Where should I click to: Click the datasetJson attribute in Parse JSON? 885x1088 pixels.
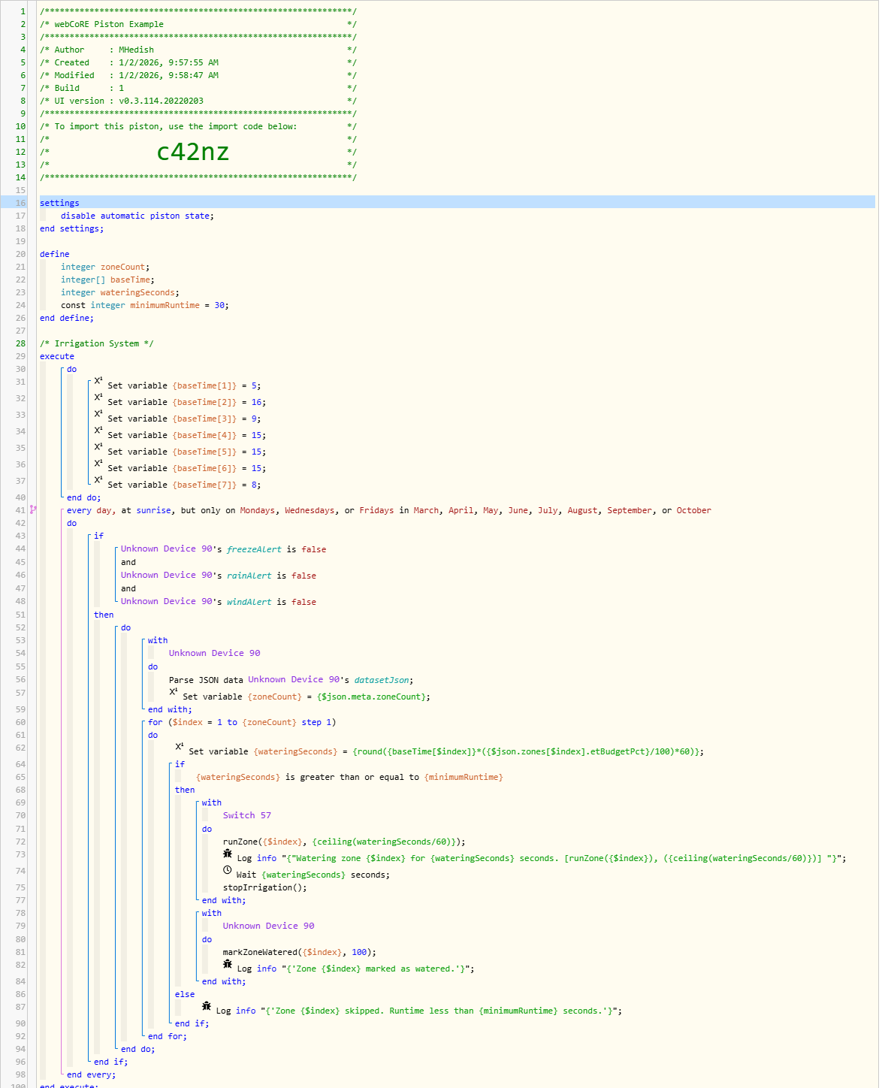(x=381, y=681)
